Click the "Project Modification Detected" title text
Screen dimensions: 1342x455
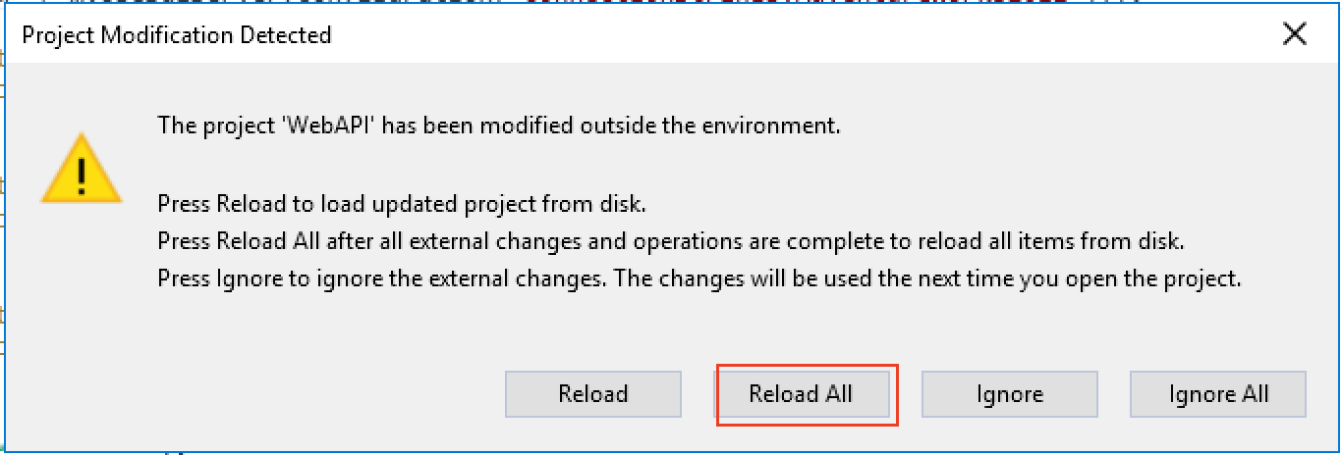point(177,35)
